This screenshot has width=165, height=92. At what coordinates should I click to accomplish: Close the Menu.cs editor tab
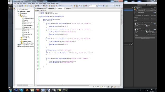(x=63, y=8)
